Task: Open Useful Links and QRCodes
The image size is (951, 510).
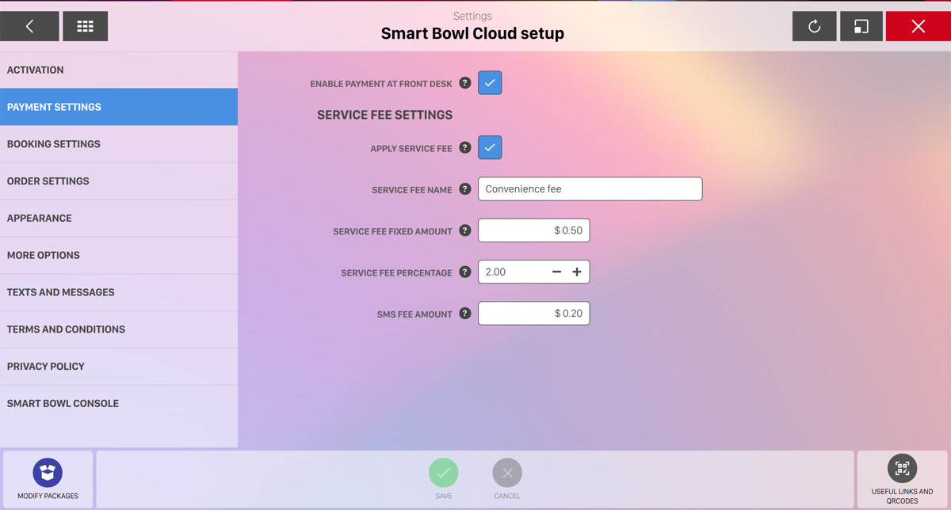Action: coord(902,468)
